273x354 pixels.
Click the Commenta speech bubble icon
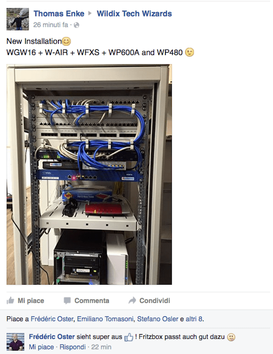(67, 301)
